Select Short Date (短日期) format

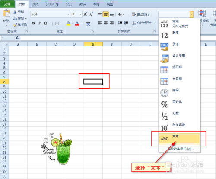click(179, 70)
